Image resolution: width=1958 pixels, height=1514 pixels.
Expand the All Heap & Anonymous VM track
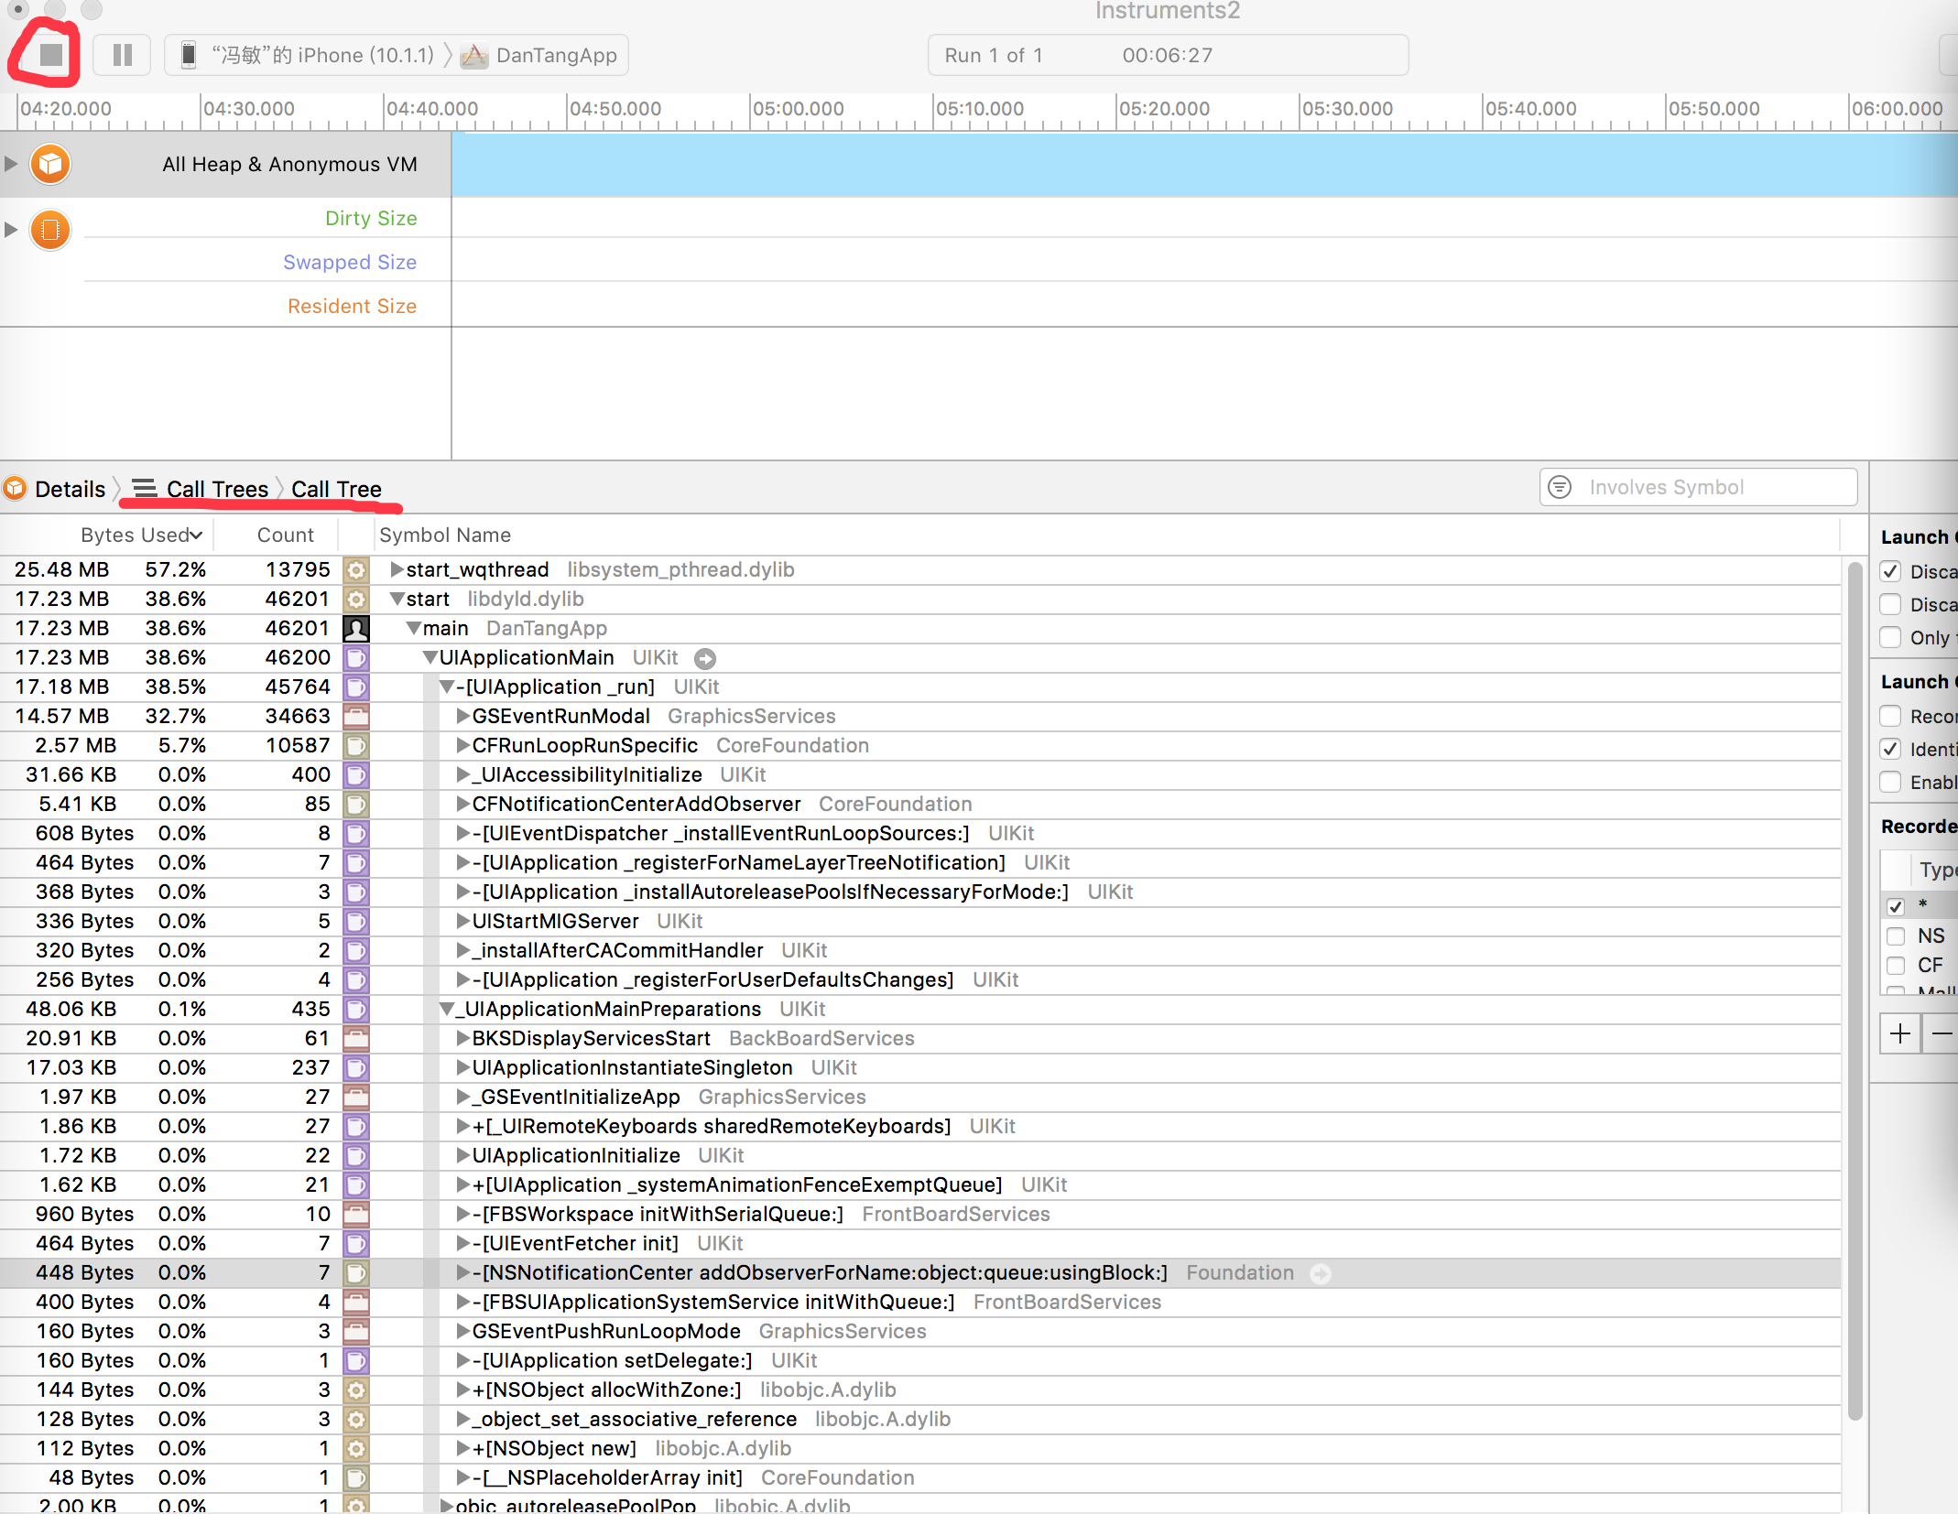click(x=11, y=164)
